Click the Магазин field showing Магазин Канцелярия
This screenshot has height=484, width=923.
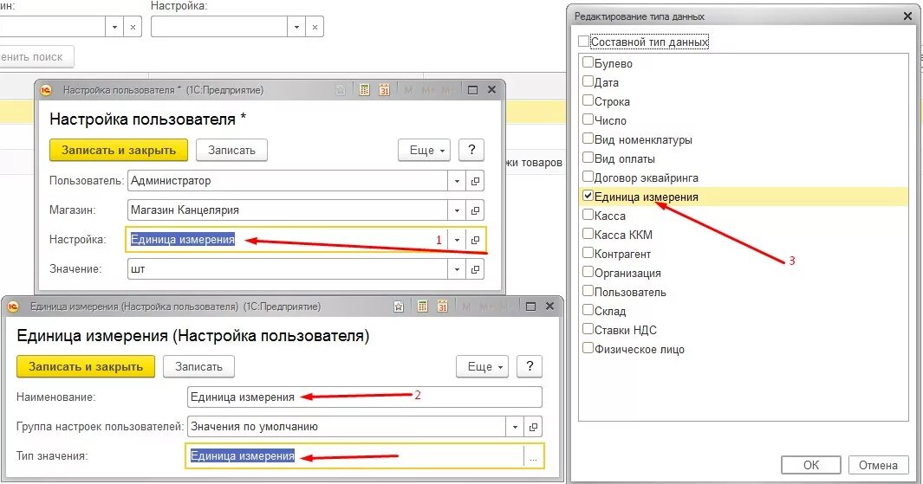tap(287, 210)
